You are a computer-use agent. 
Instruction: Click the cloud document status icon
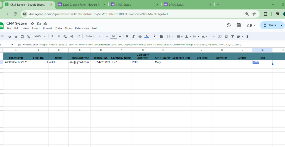click(x=45, y=24)
